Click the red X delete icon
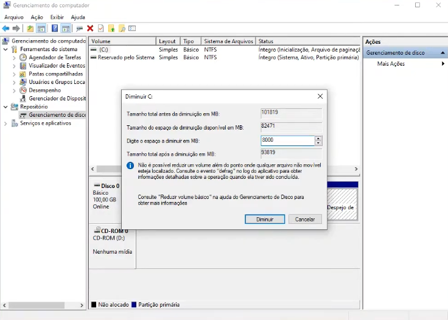The image size is (448, 320). pyautogui.click(x=90, y=28)
